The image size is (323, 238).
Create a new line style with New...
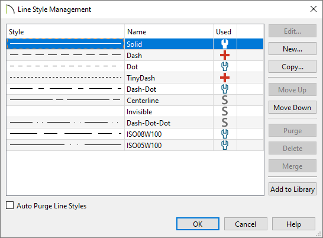click(292, 49)
